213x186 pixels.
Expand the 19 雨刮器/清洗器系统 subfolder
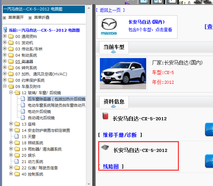(11, 149)
